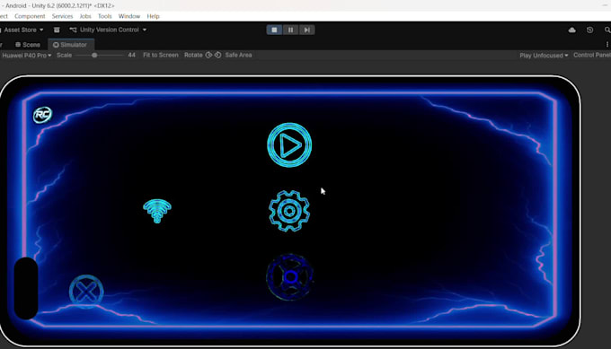Viewport: 611px width, 349px height.
Task: Open the Control Panel button
Action: click(x=592, y=56)
